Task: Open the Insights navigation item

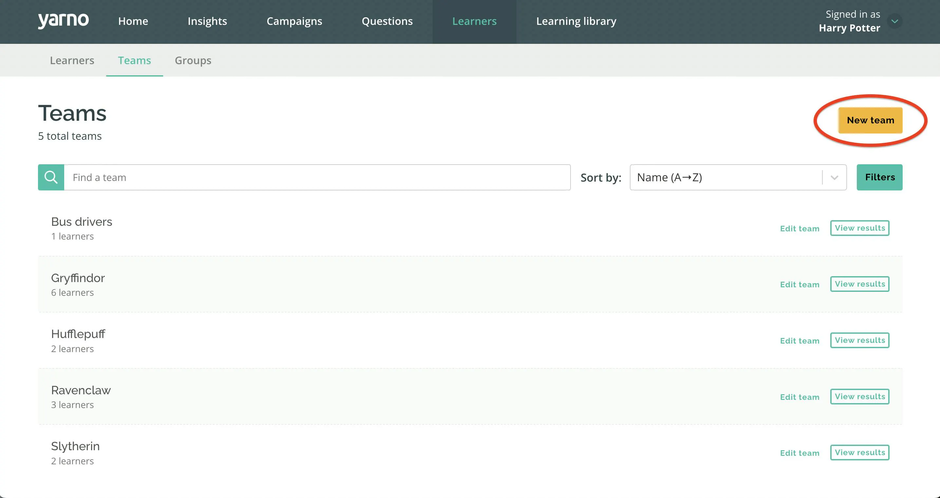Action: pyautogui.click(x=207, y=21)
